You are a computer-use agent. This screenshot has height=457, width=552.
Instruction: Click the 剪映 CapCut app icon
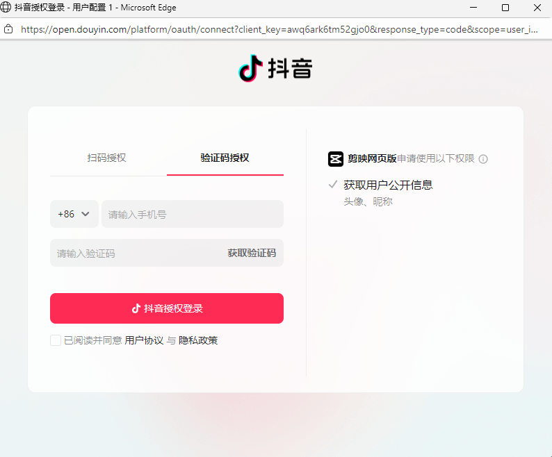coord(336,158)
